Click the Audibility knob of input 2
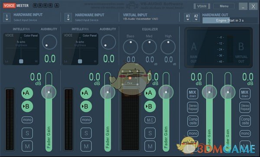The image size is (260, 157). coord(108,42)
